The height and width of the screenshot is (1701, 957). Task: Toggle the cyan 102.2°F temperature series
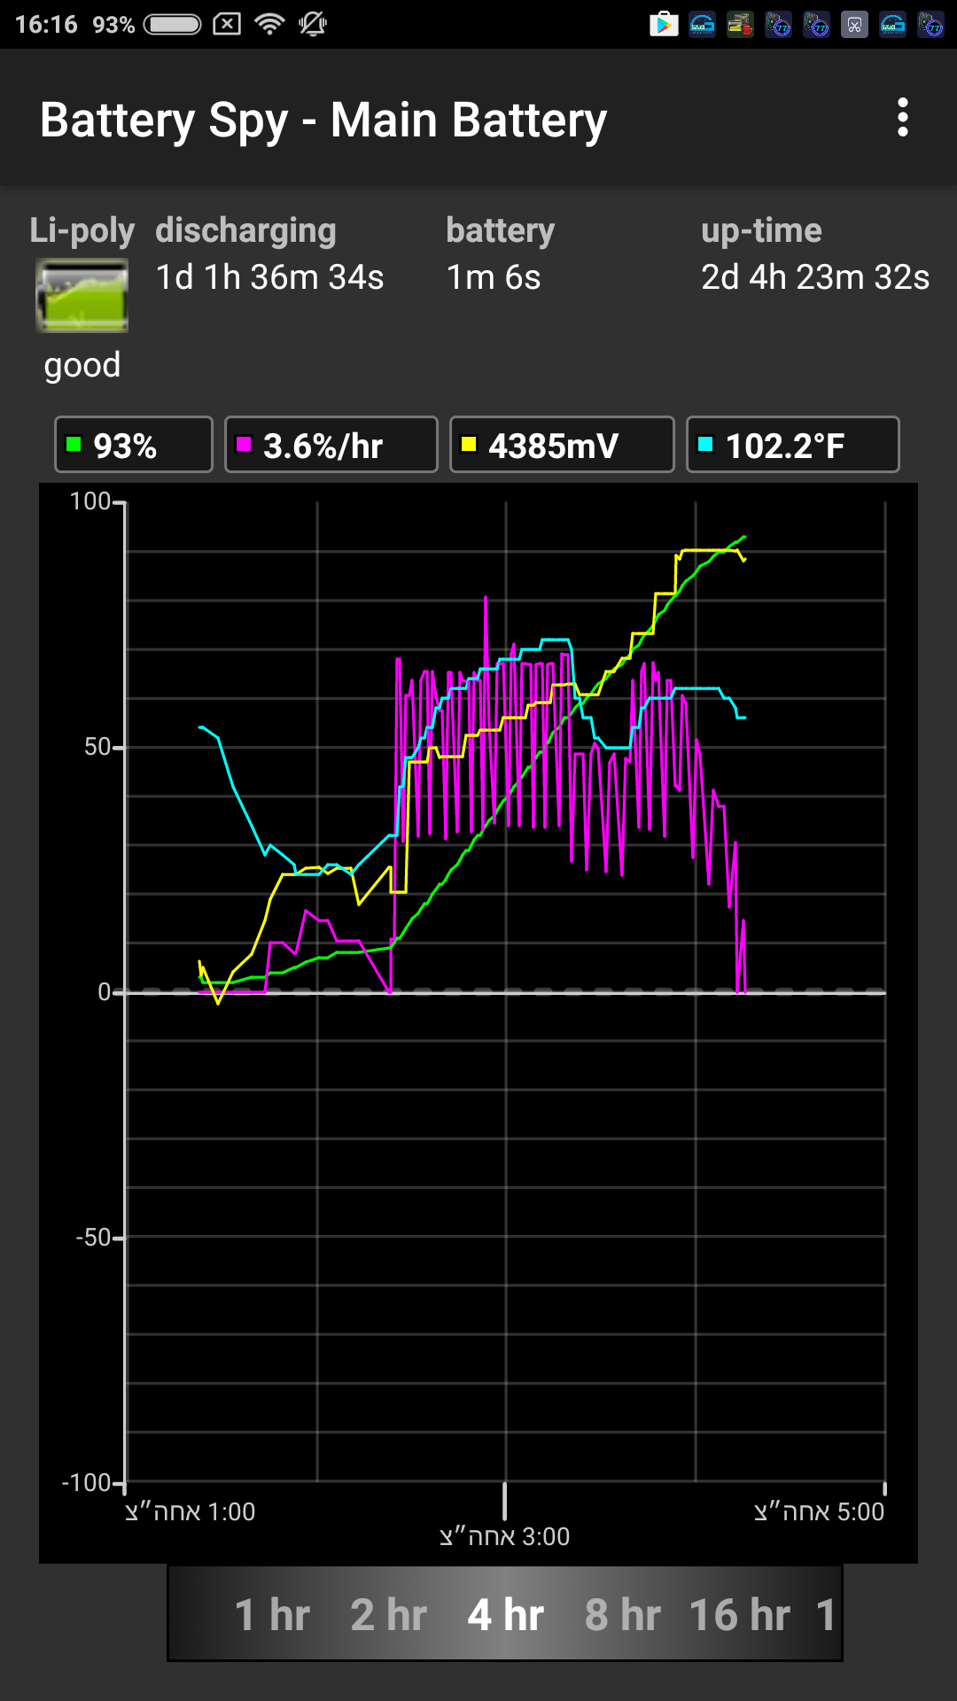(792, 445)
